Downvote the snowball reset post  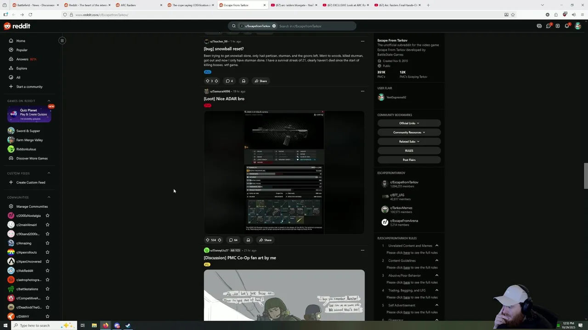(x=216, y=81)
